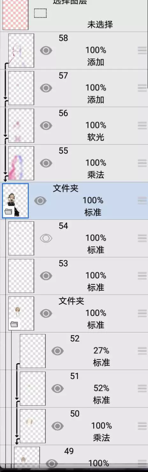Screen dimensions: 148x472
Task: Click the dashed selection rectangle icon
Action: (x=40, y=13)
